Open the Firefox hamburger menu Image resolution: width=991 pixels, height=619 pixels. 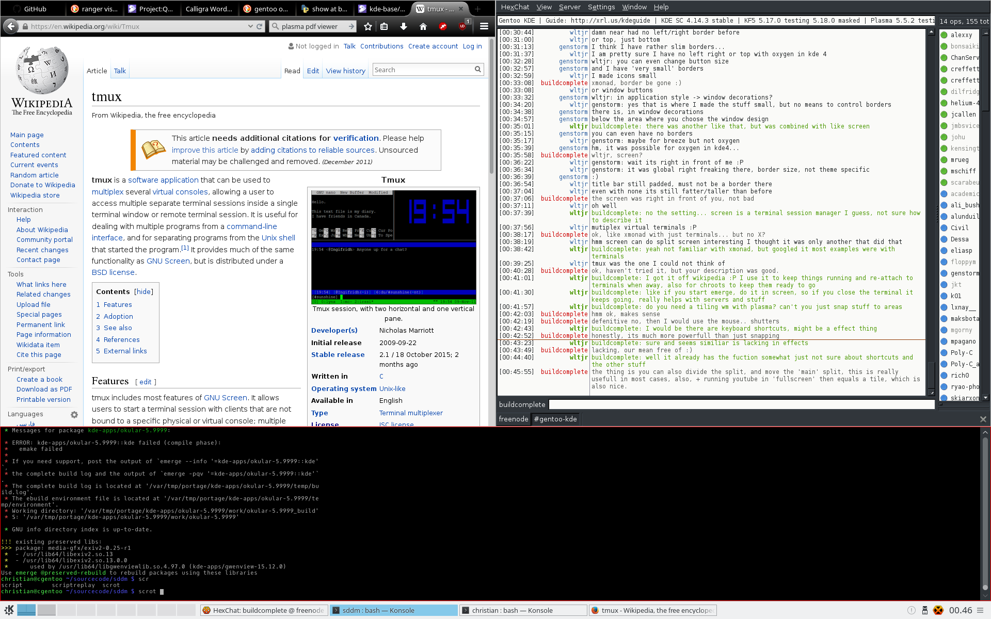pos(484,26)
